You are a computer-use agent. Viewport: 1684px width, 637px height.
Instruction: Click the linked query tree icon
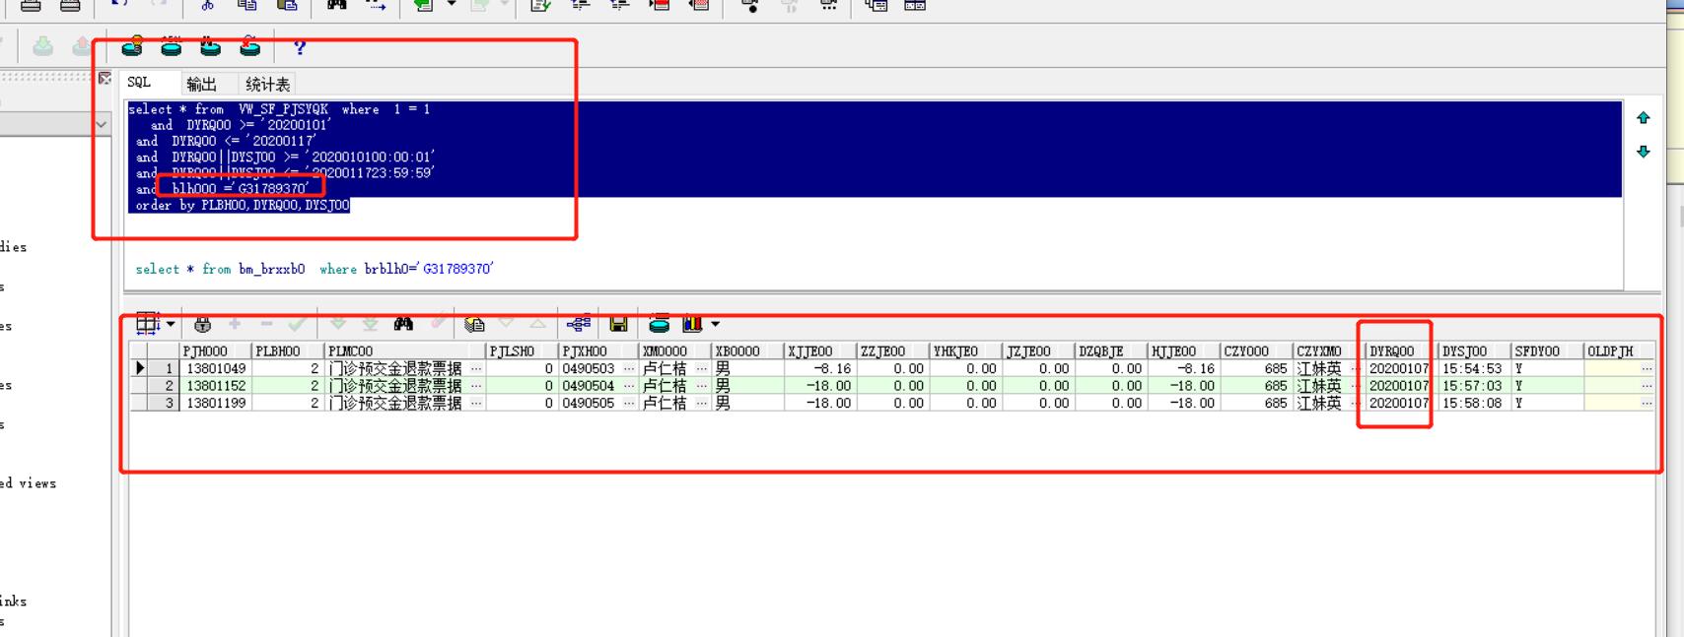click(579, 323)
